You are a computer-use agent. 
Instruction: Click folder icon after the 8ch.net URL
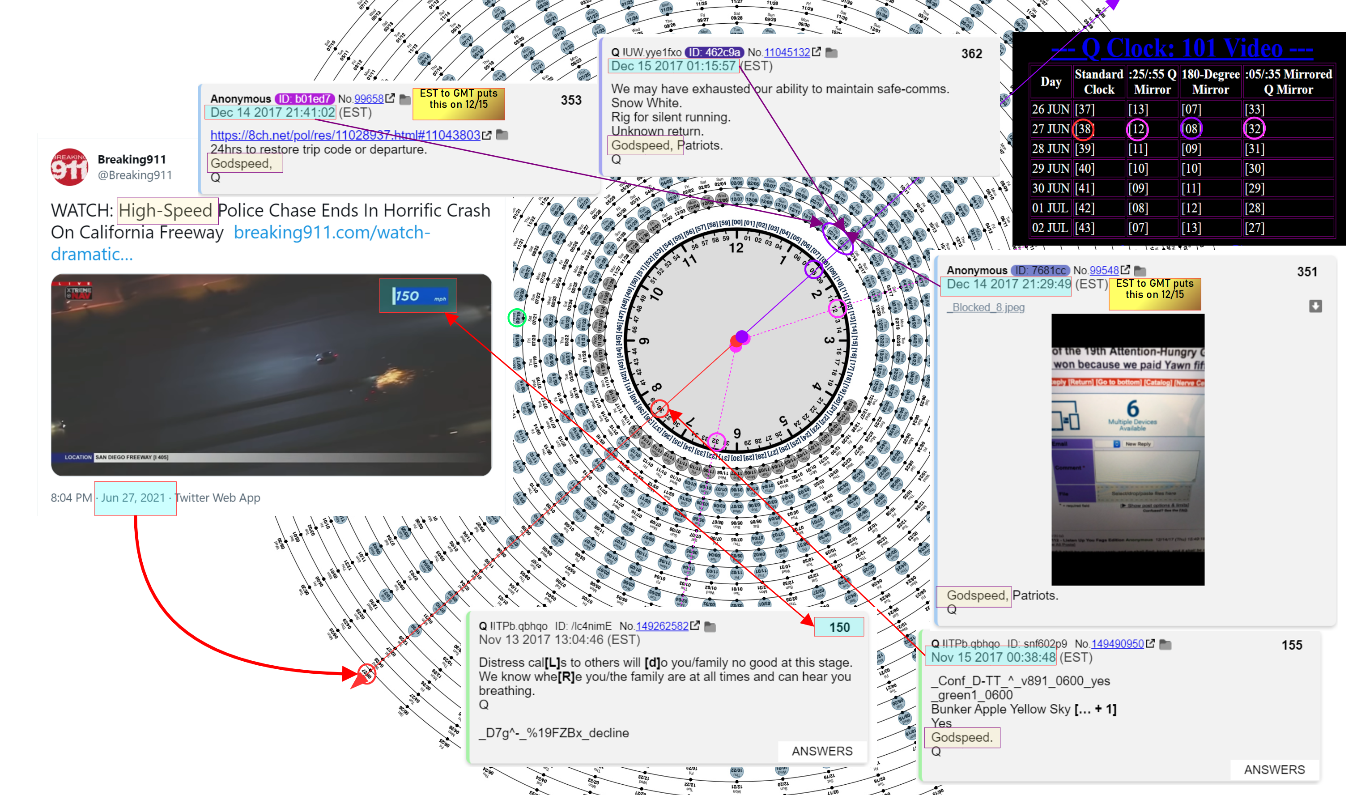tap(502, 135)
